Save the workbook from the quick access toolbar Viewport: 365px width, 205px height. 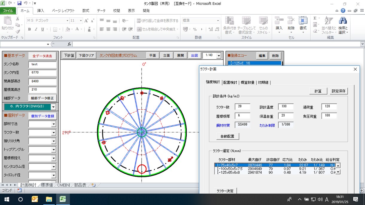click(x=19, y=4)
